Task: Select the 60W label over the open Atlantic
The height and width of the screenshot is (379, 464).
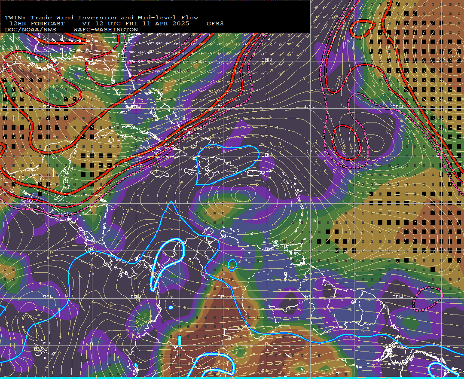Action: [310, 107]
